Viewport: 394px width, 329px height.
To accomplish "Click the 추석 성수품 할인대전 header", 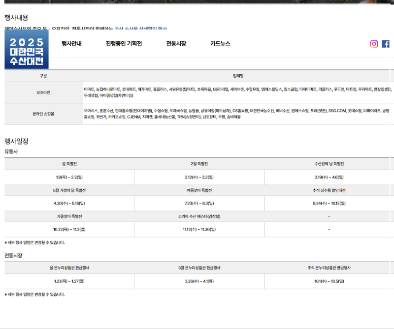I will tap(329, 190).
